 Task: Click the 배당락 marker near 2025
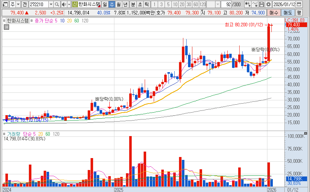(x=109, y=99)
